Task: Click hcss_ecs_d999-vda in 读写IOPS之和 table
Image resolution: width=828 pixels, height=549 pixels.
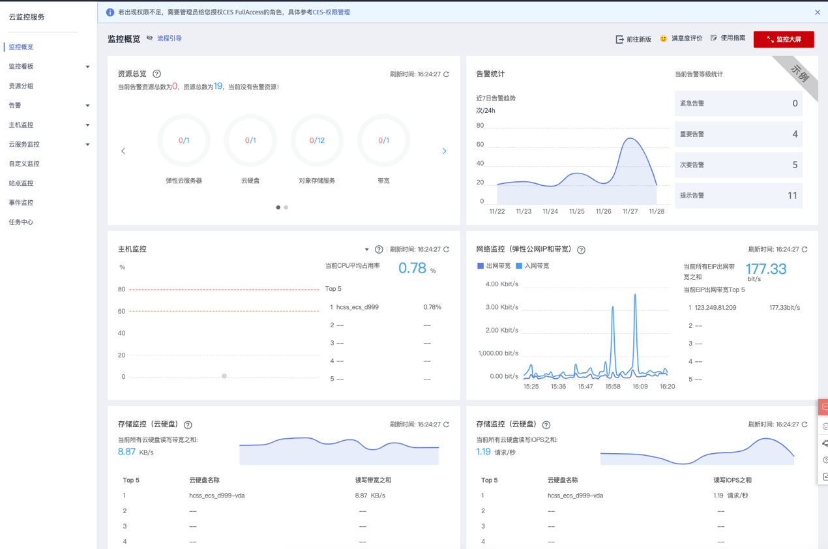Action: pyautogui.click(x=575, y=496)
